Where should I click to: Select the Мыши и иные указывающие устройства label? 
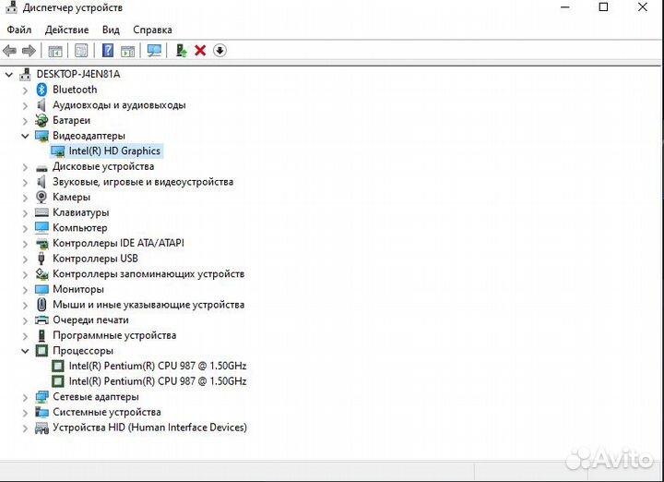[148, 305]
